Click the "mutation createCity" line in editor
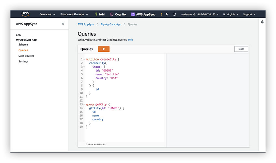The image size is (276, 163). tap(103, 60)
